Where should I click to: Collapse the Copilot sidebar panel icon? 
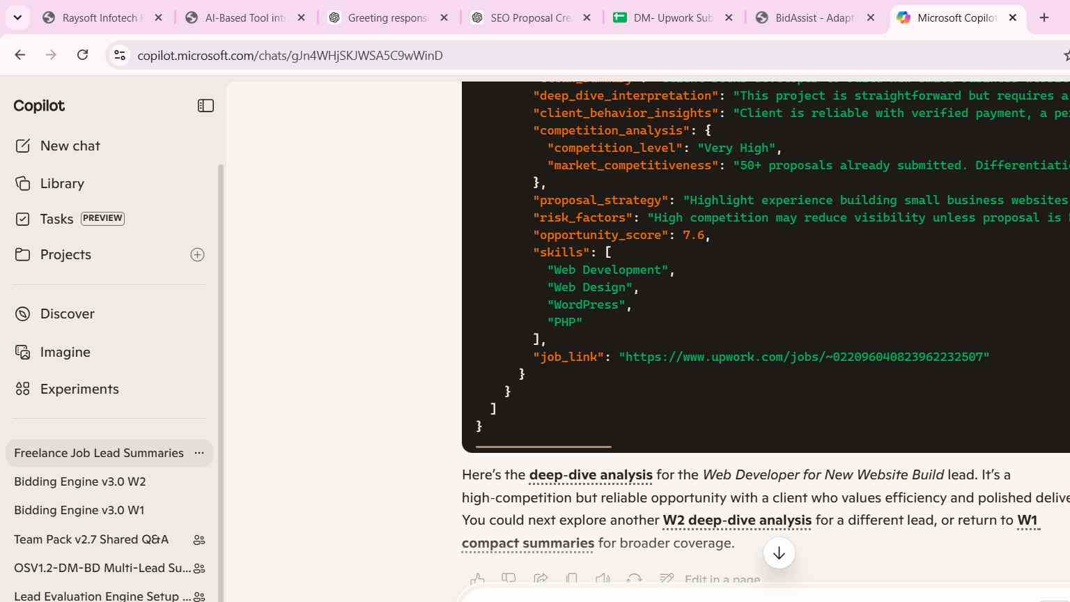click(x=206, y=106)
